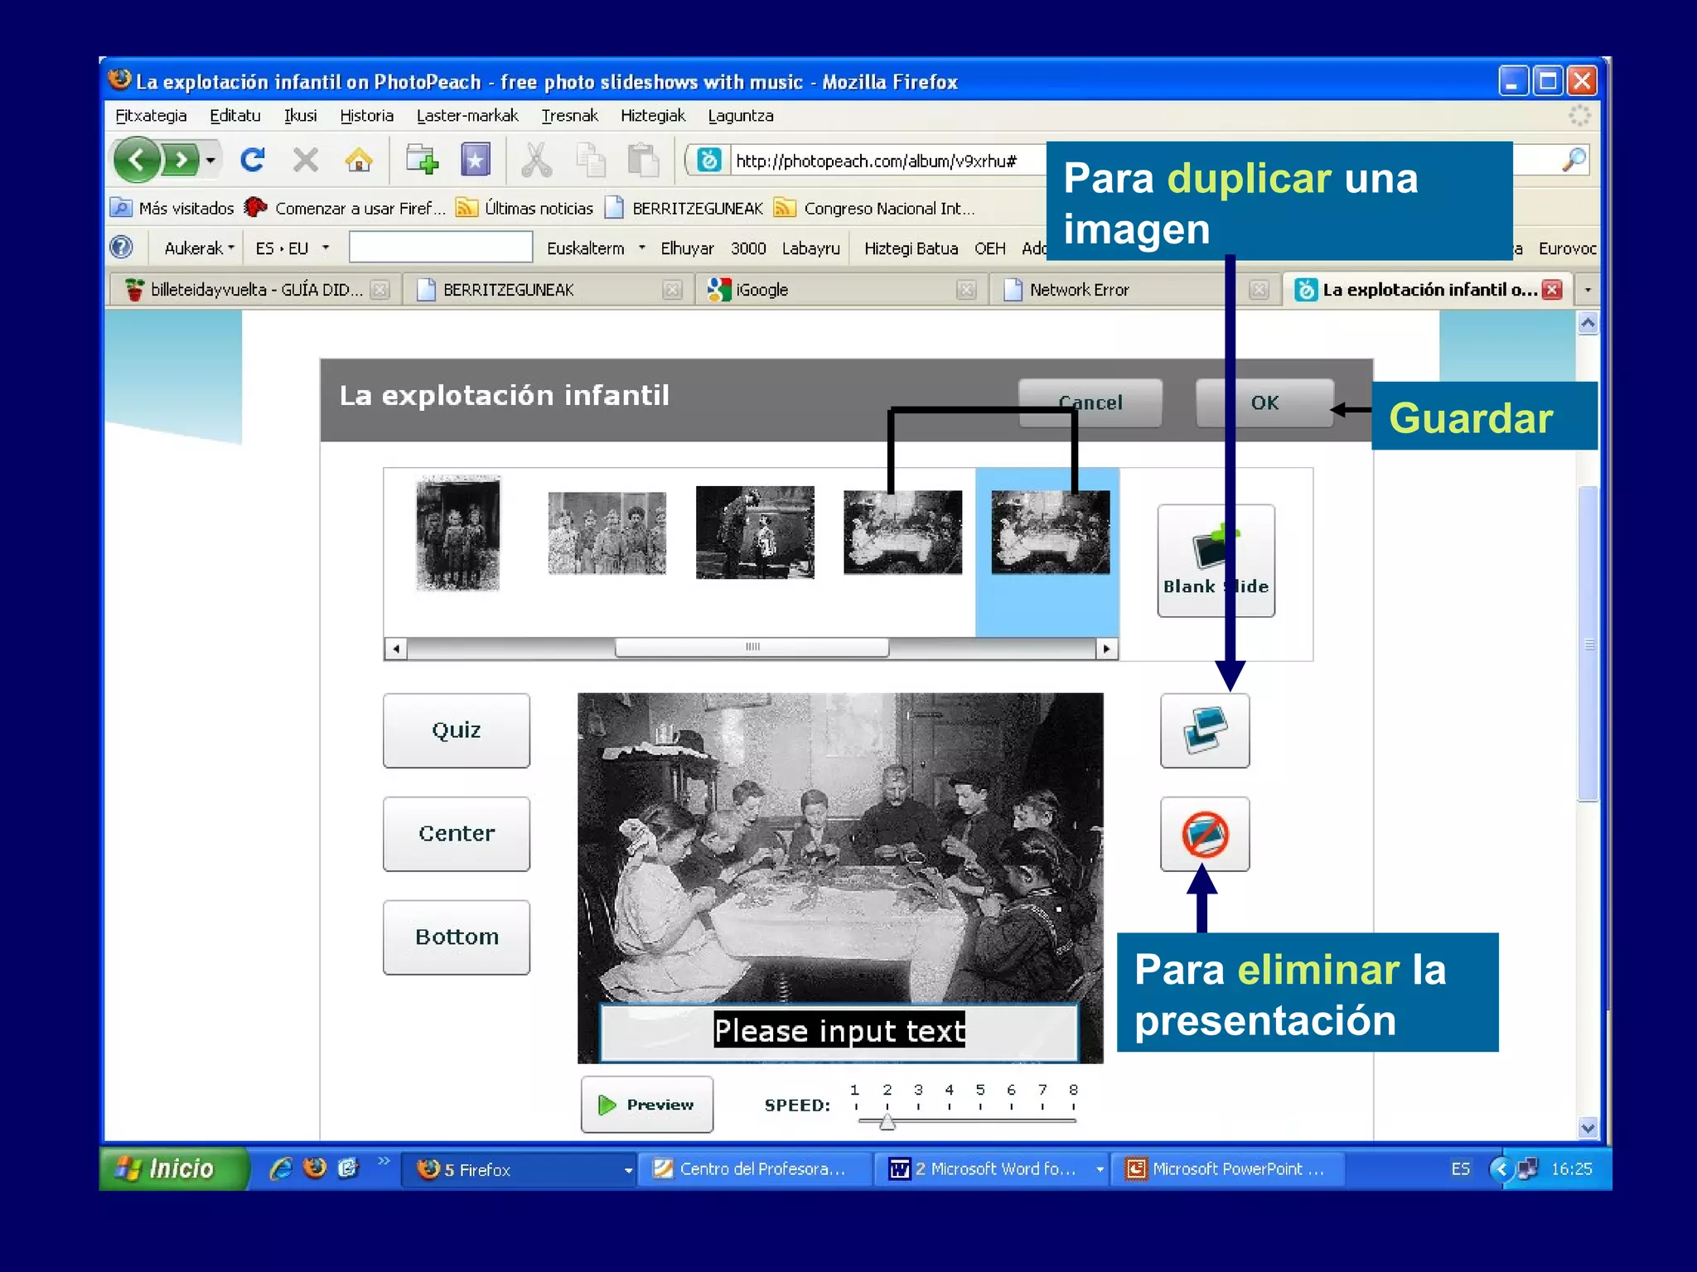The image size is (1697, 1272).
Task: Expand the Euskalterm dropdown arrow
Action: 641,248
